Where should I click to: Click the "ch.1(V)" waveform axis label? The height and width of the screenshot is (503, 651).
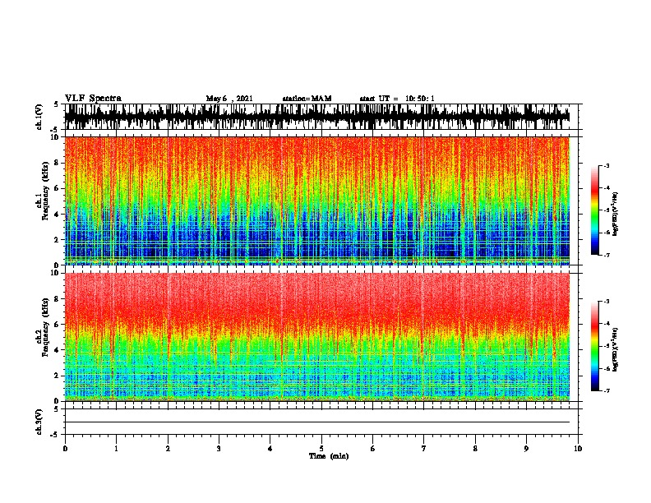[x=39, y=117]
